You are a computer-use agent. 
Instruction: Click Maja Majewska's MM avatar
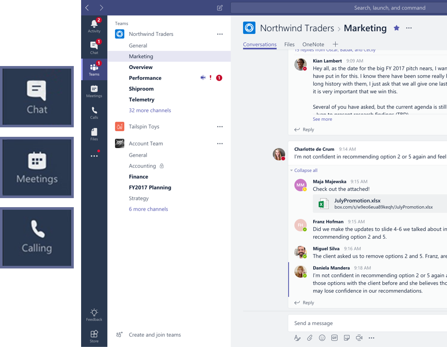pos(300,185)
